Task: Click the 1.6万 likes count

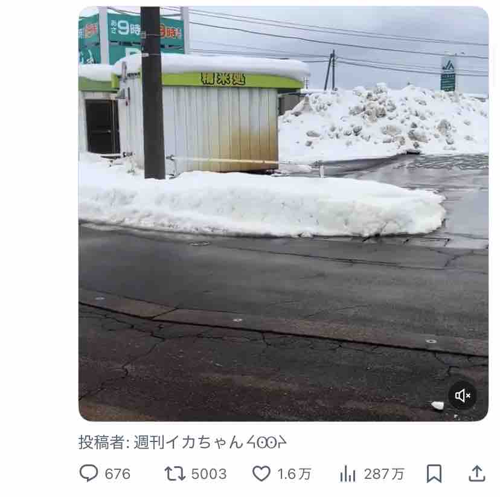Action: point(294,474)
